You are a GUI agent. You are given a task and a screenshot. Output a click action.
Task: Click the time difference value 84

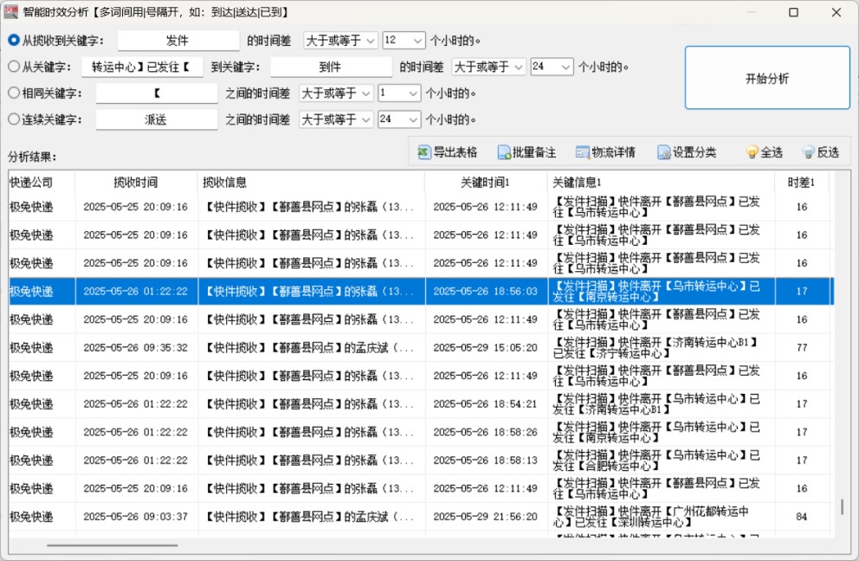click(x=802, y=517)
